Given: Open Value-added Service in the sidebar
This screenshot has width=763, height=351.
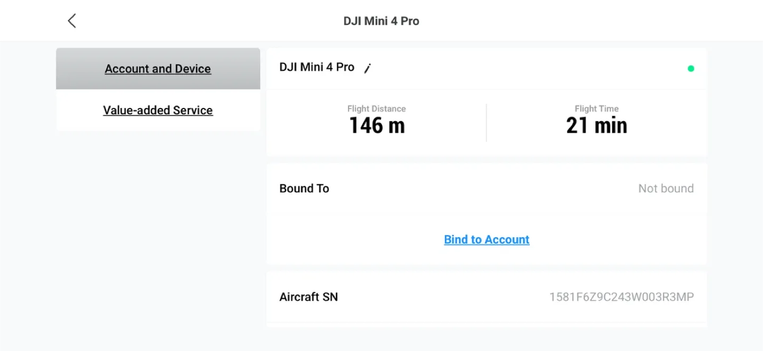Looking at the screenshot, I should pos(157,110).
